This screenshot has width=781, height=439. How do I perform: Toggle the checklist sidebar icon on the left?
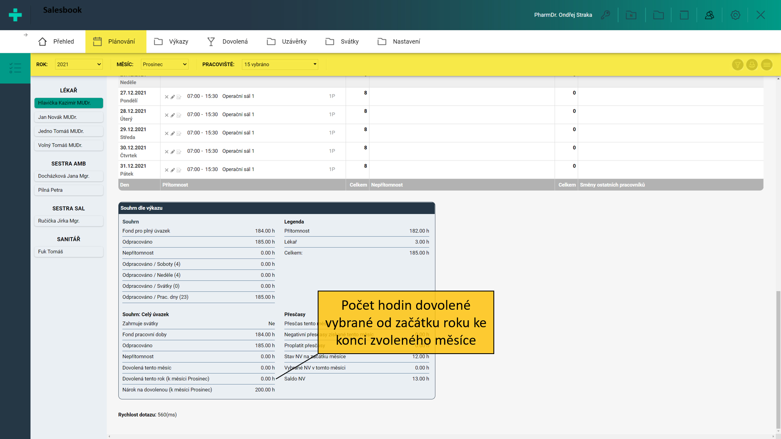pos(15,68)
